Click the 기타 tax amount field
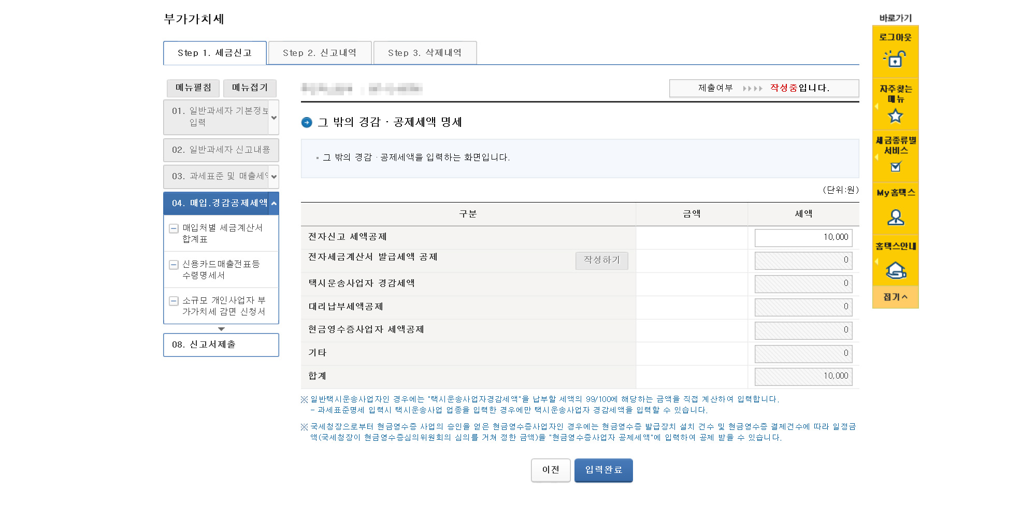 tap(803, 354)
